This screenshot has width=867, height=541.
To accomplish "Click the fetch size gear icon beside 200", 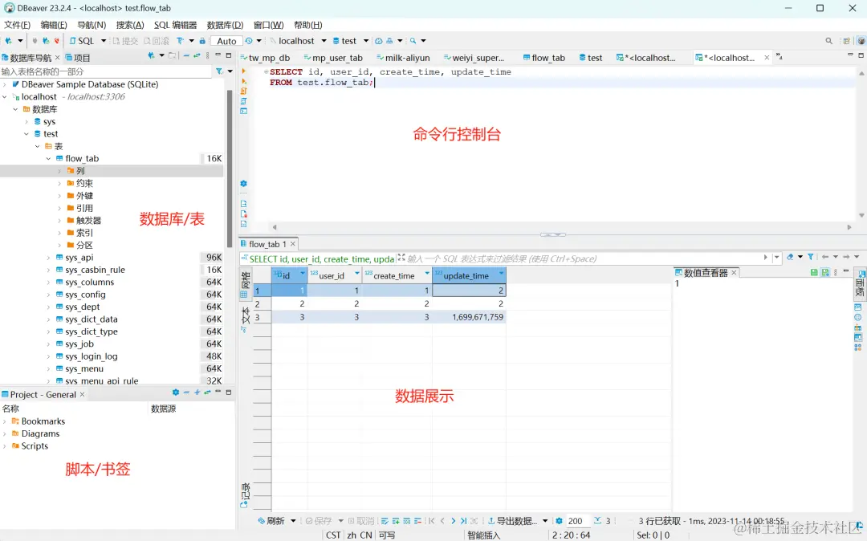I will point(559,521).
